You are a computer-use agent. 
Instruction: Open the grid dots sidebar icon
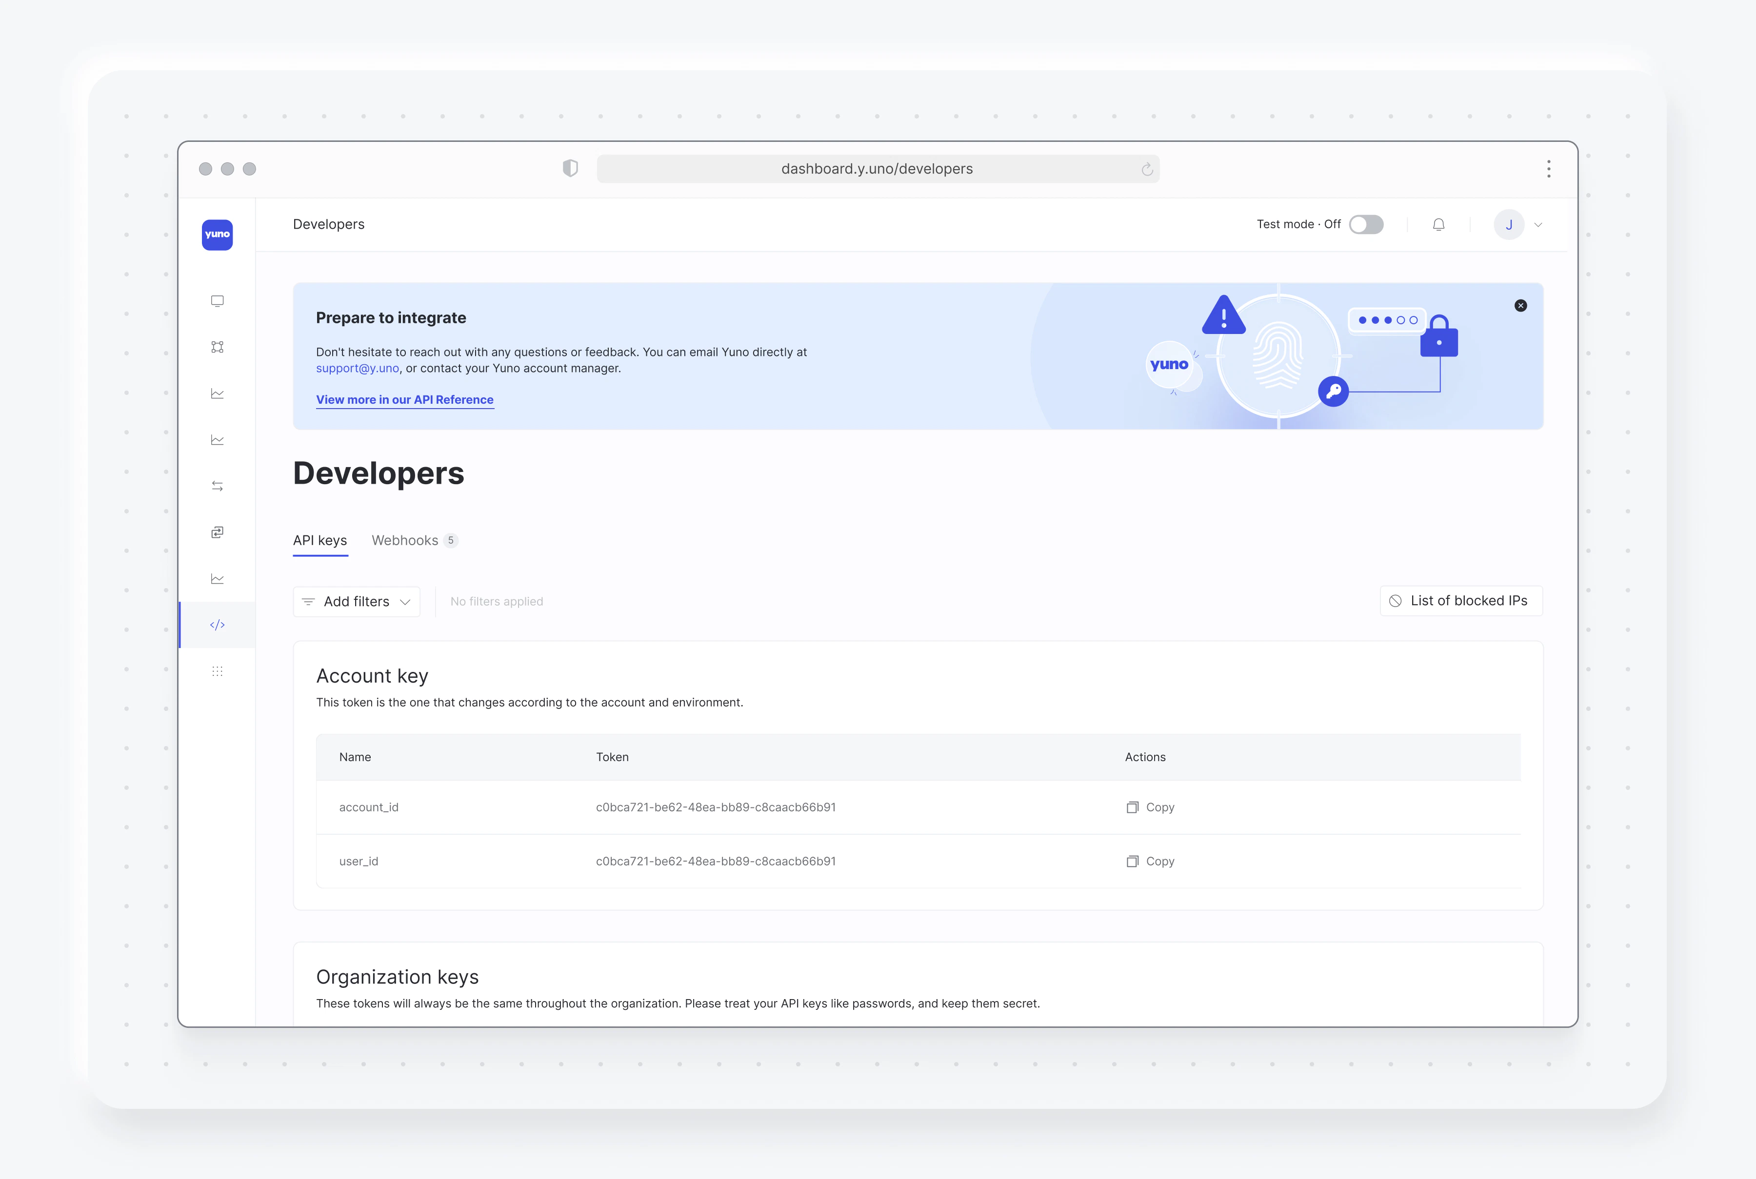218,671
